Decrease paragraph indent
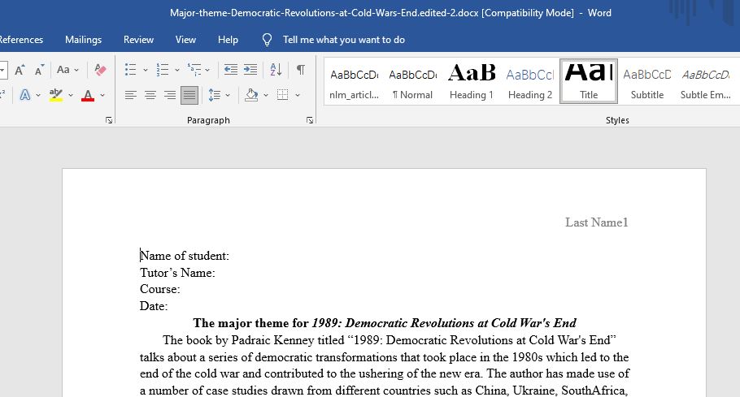This screenshot has width=740, height=397. point(231,70)
